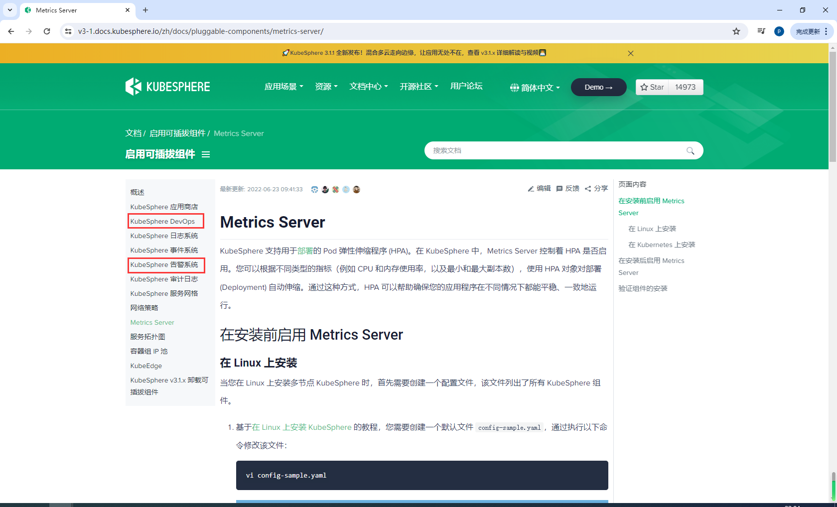Star the GitHub repository
837x507 pixels.
click(x=652, y=87)
